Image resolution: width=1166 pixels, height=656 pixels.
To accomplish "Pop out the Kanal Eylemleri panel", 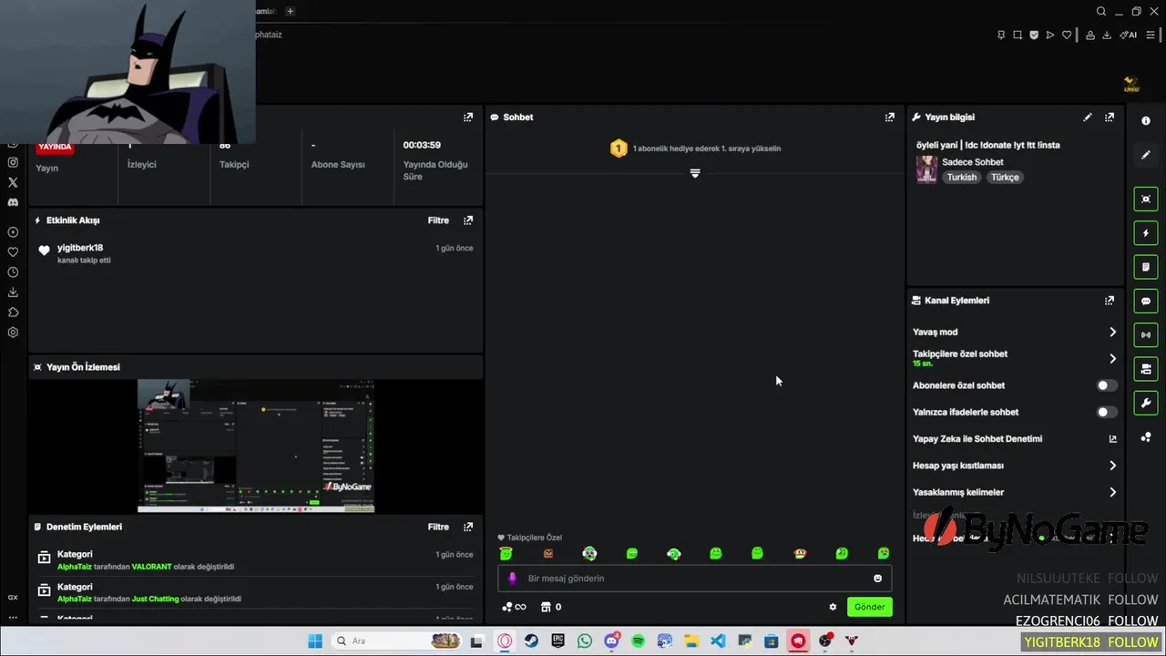I will (x=1109, y=301).
